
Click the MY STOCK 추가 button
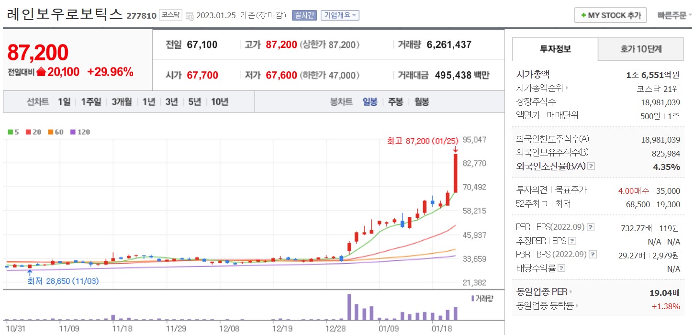(x=610, y=15)
